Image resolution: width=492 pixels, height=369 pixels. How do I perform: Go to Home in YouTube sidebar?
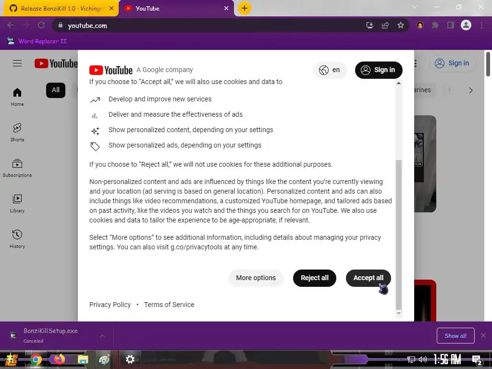pos(17,97)
